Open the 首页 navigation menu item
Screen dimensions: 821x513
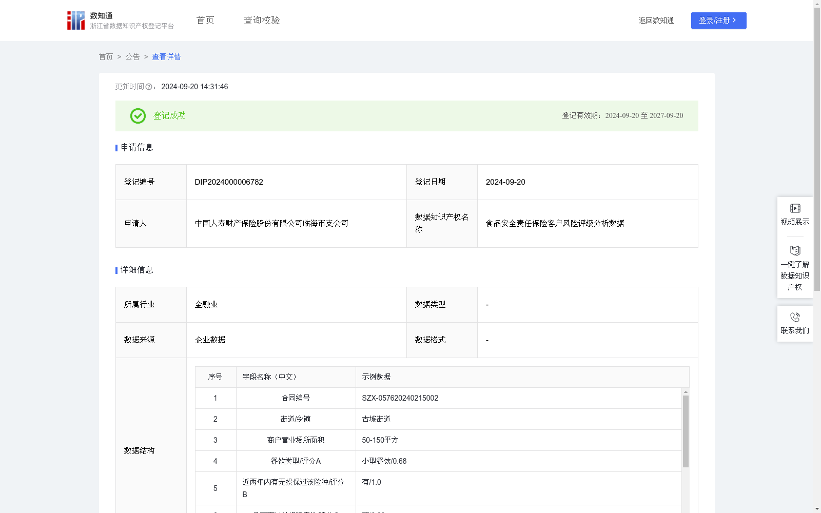(205, 21)
